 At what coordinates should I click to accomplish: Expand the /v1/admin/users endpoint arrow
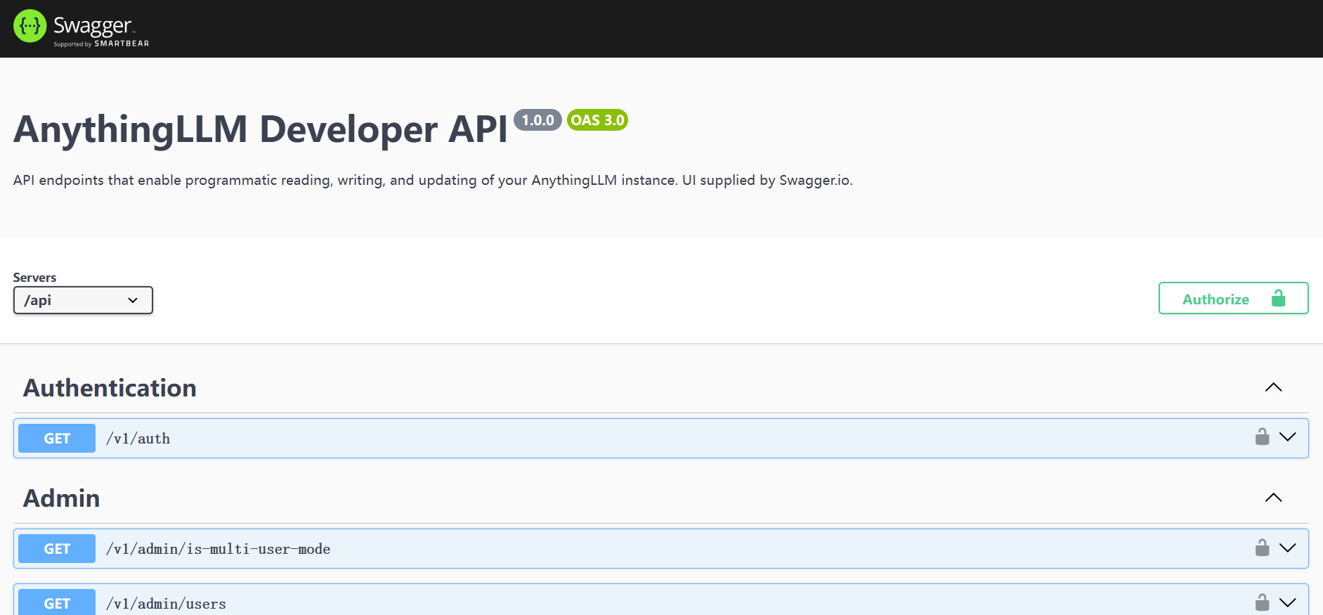point(1287,602)
